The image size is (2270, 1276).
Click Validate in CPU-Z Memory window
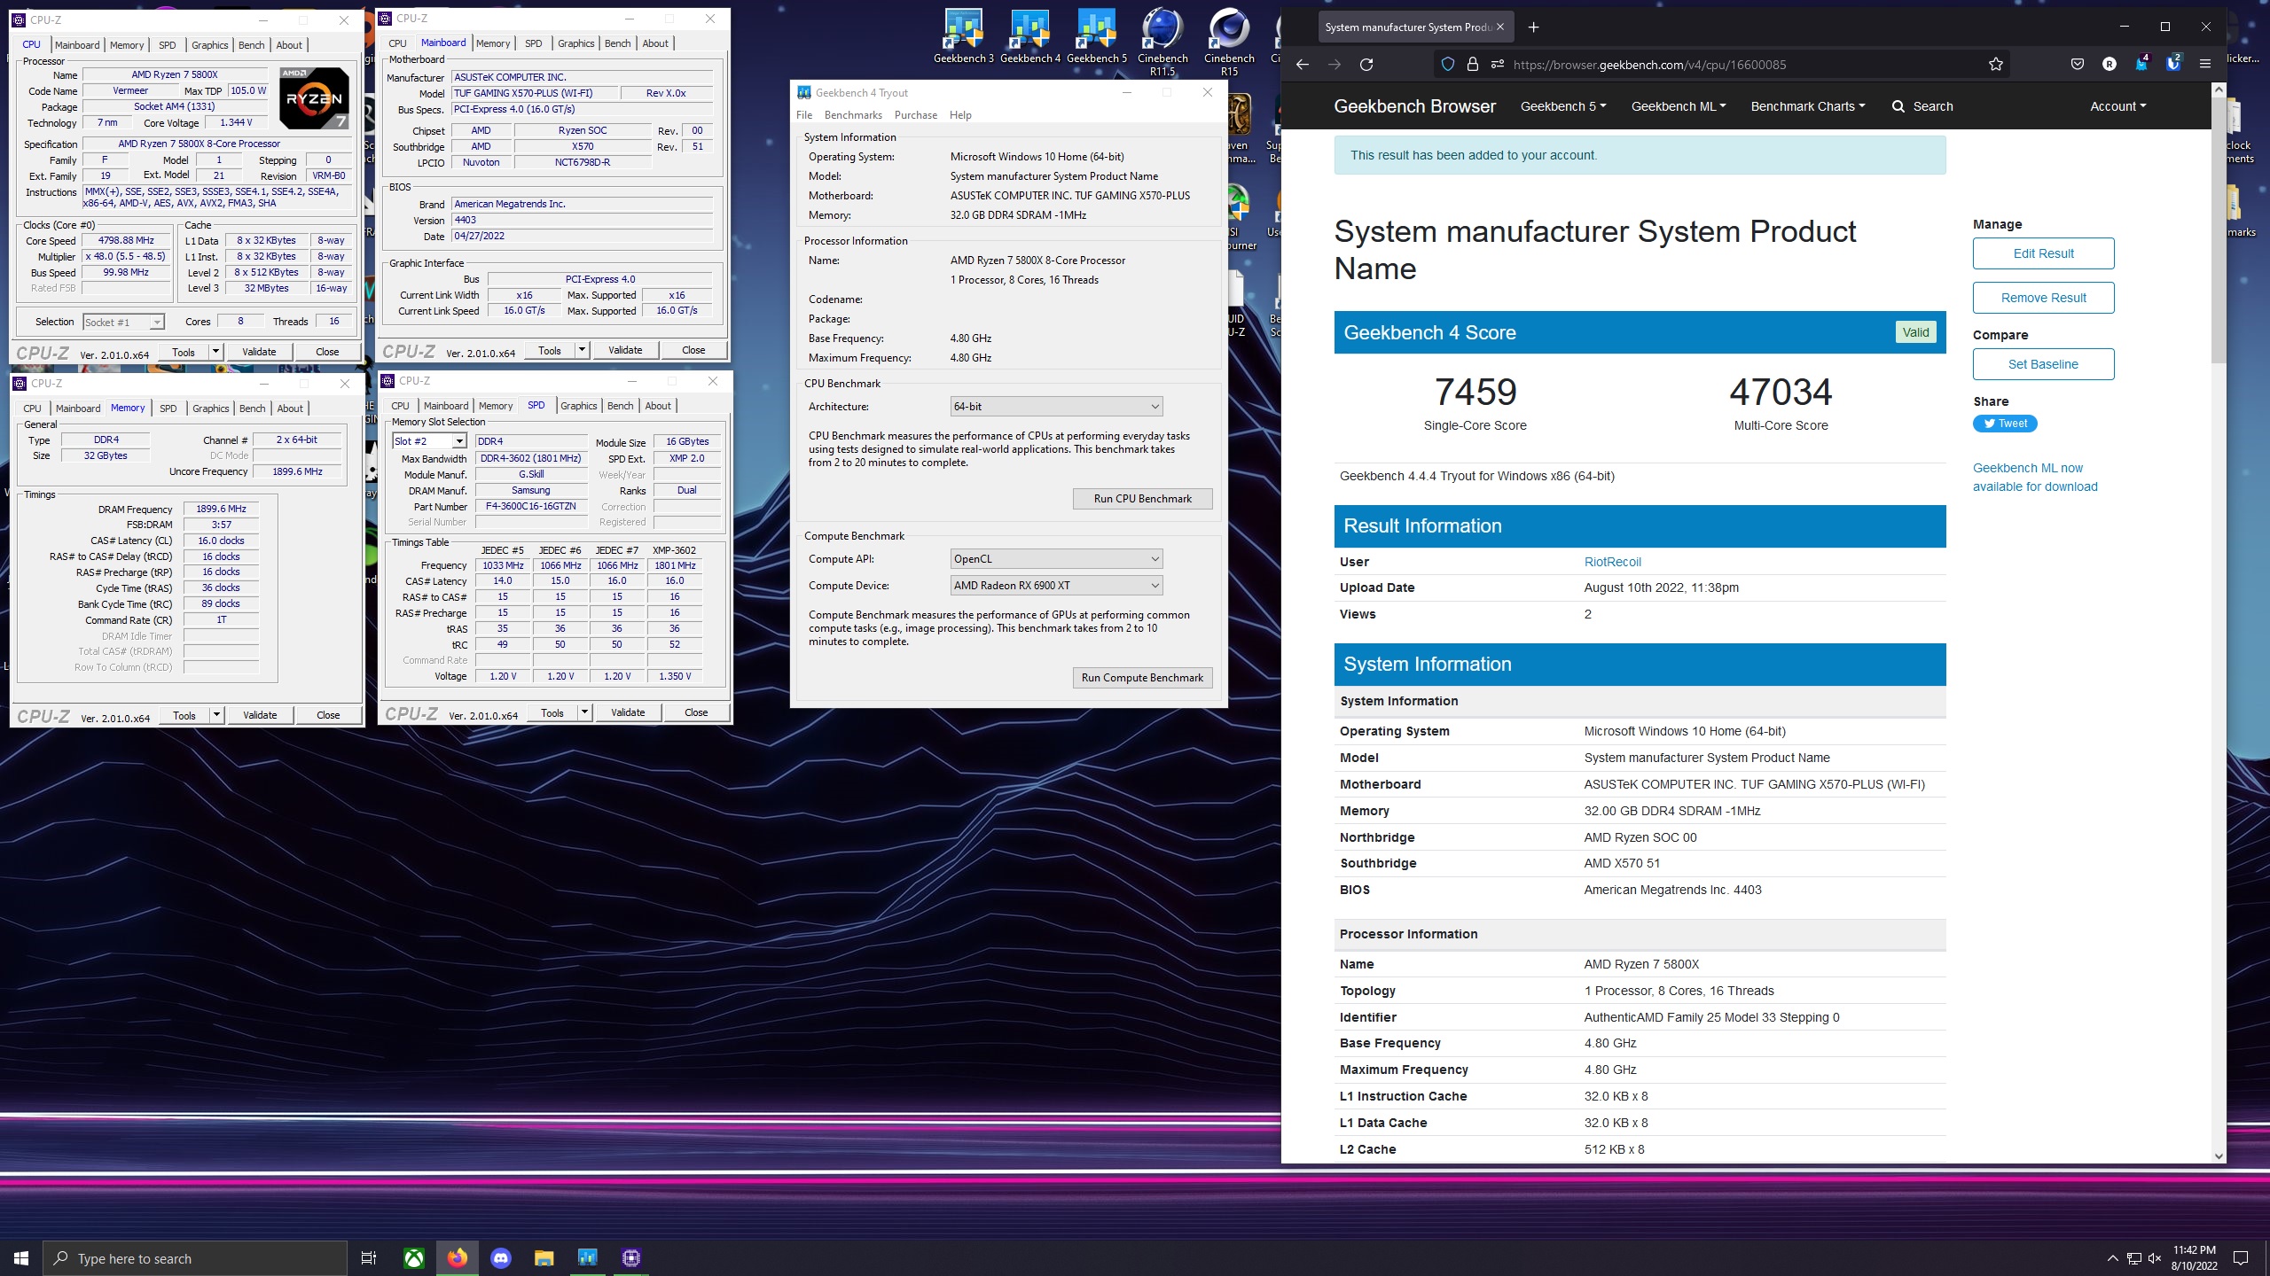[x=260, y=715]
